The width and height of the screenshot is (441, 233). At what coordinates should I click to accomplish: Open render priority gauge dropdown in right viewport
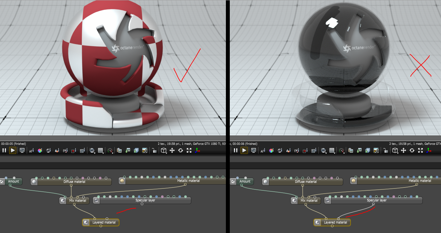pos(342,150)
